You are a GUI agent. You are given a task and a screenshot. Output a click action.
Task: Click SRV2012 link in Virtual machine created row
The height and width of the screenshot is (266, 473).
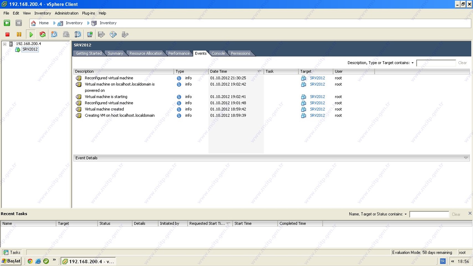click(x=317, y=109)
